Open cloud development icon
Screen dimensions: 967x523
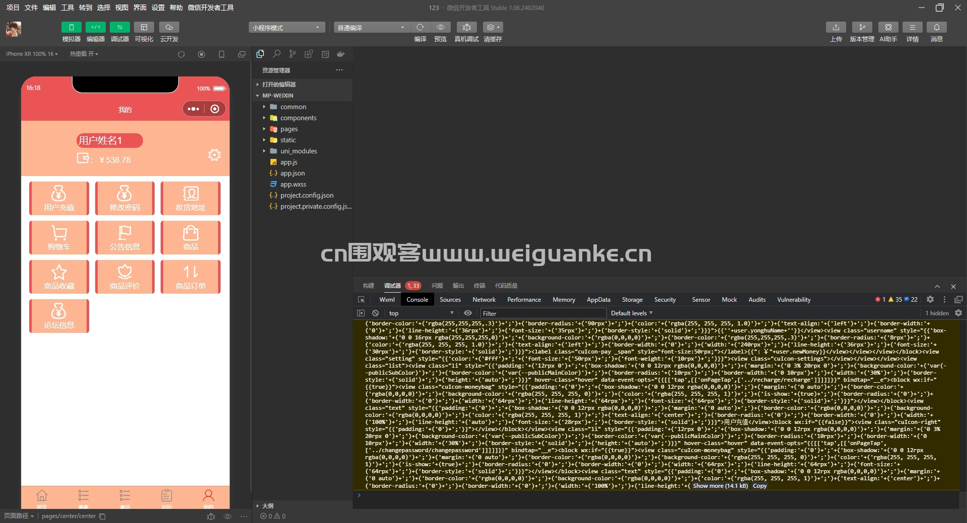[169, 27]
